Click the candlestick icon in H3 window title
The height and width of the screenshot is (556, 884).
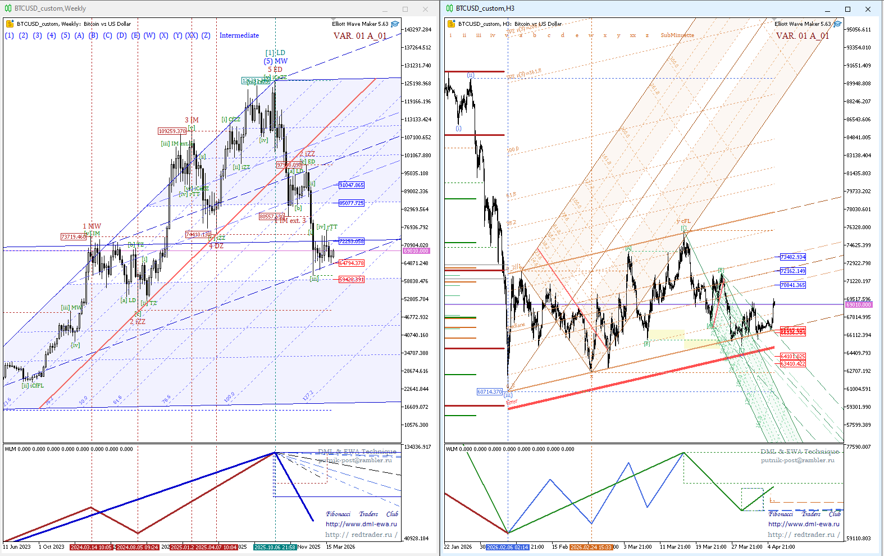(450, 8)
